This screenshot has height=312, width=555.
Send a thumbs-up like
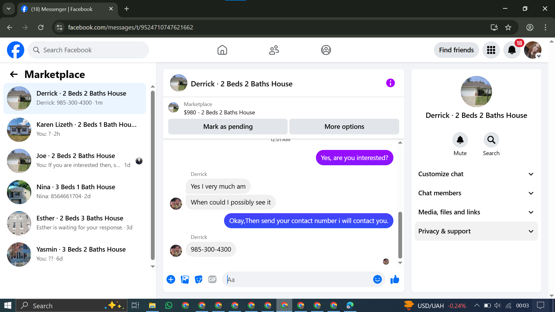click(x=395, y=279)
